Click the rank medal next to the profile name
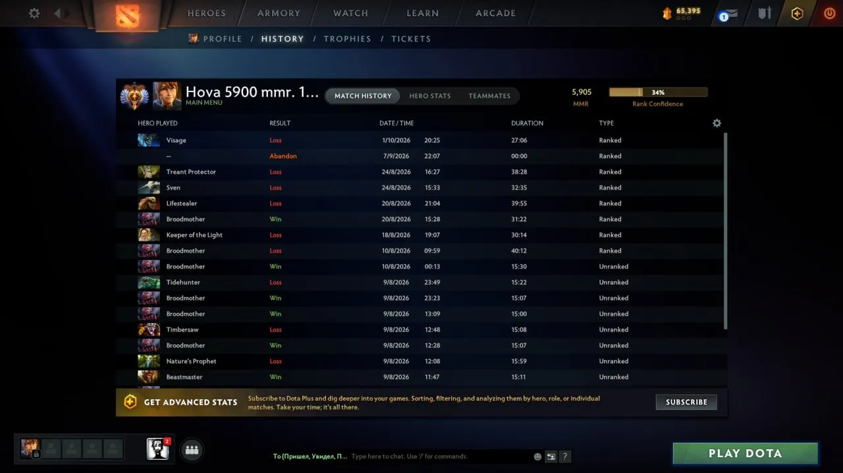Image resolution: width=843 pixels, height=473 pixels. (x=134, y=96)
